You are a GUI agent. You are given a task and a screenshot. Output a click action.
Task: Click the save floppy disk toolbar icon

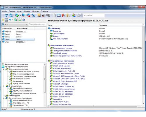click(x=39, y=16)
